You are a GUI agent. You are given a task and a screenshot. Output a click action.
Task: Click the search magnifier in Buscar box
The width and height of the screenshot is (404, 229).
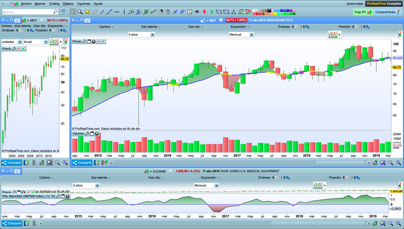click(x=55, y=12)
